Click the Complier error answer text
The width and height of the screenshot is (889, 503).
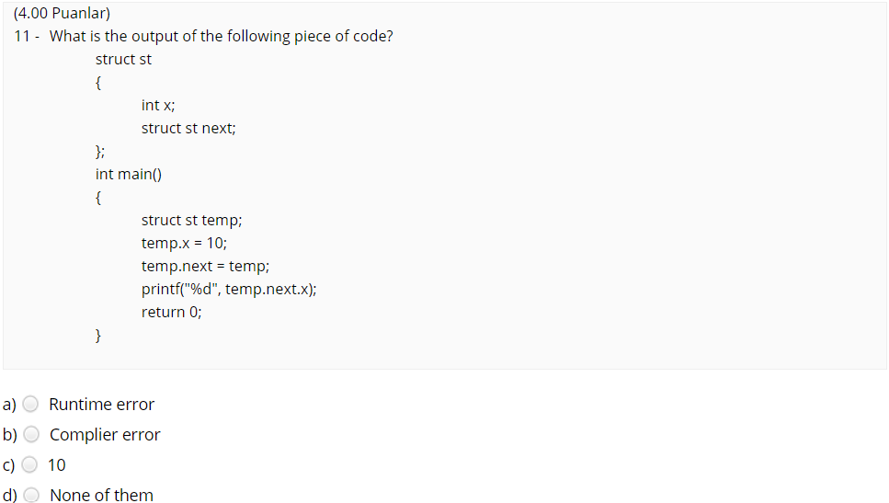pyautogui.click(x=105, y=434)
